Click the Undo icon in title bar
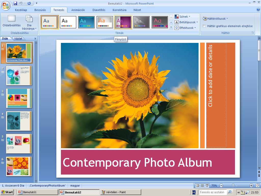This screenshot has width=261, height=196. [x=21, y=3]
